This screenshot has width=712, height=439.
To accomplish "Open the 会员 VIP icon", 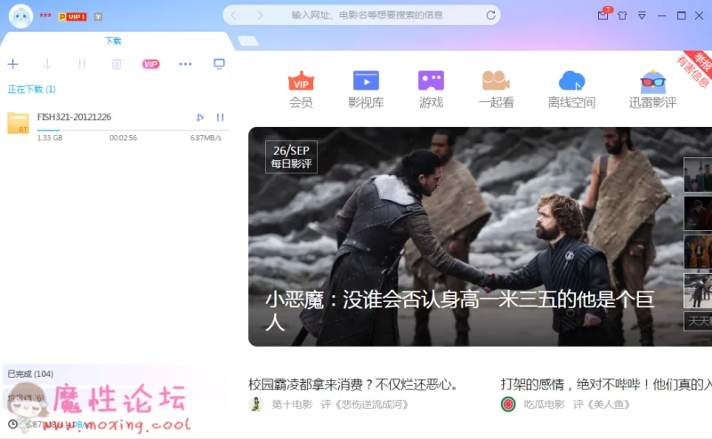I will (x=301, y=90).
